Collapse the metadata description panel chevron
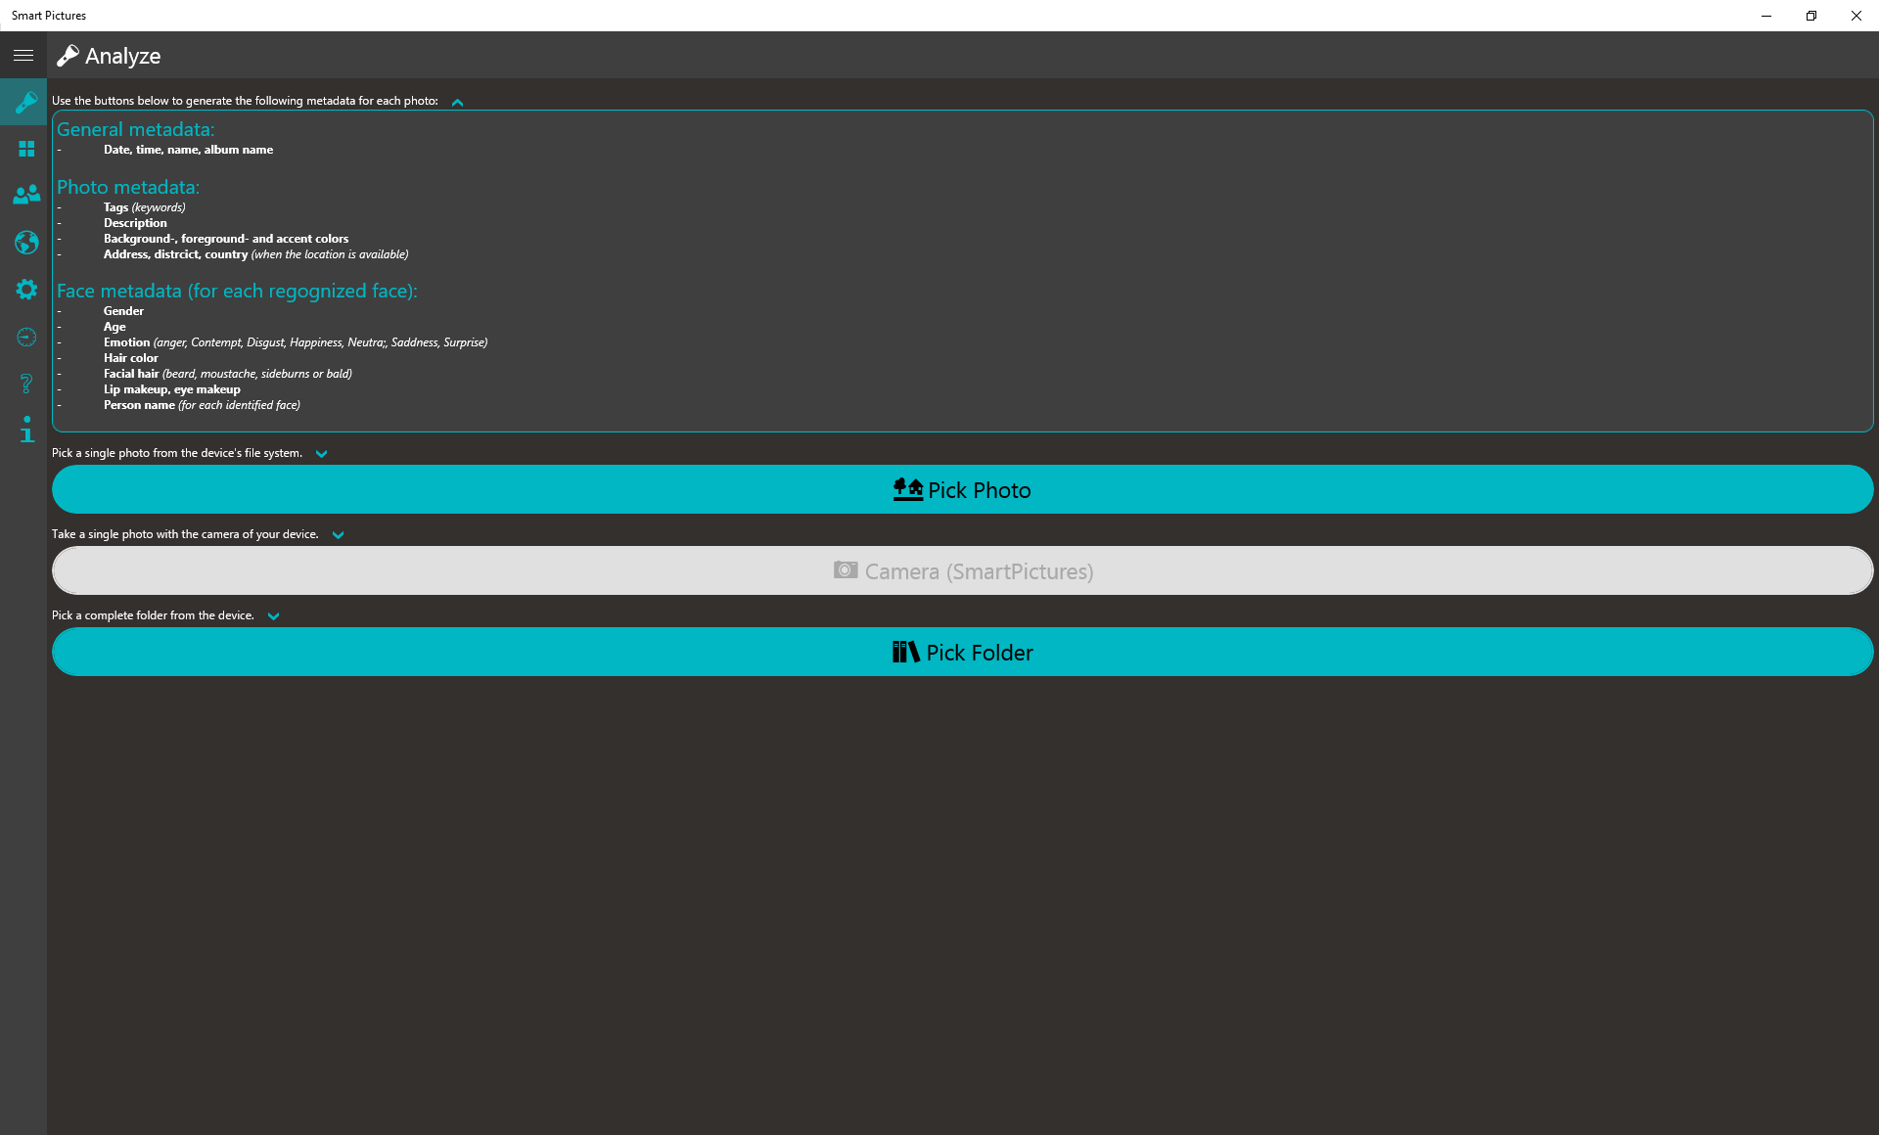The width and height of the screenshot is (1879, 1135). click(x=457, y=102)
